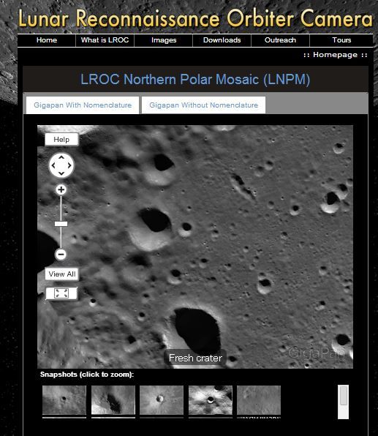
Task: Click the LROC Northern Polar Mosaic heading
Action: (195, 80)
